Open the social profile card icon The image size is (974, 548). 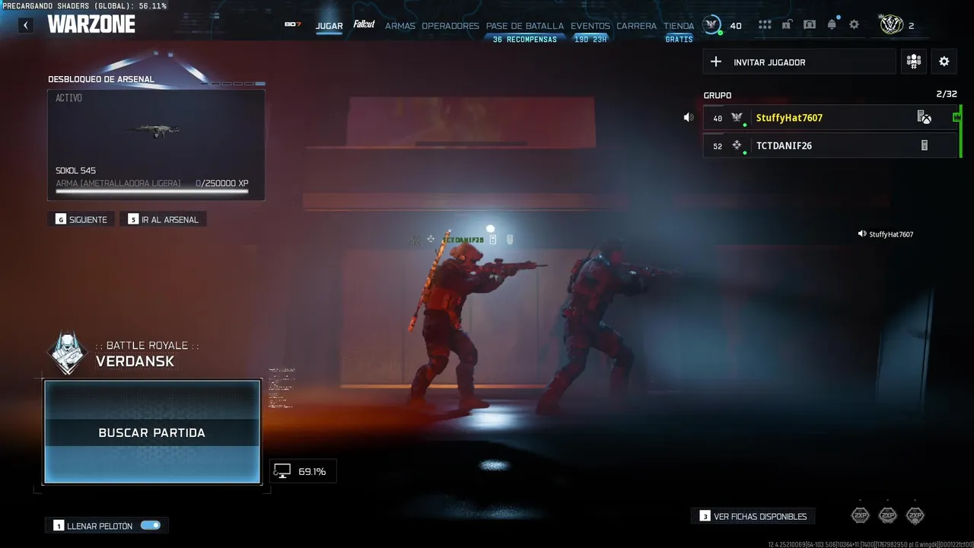tap(810, 24)
